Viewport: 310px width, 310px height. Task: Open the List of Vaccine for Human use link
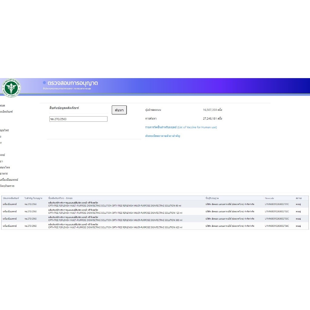click(181, 127)
